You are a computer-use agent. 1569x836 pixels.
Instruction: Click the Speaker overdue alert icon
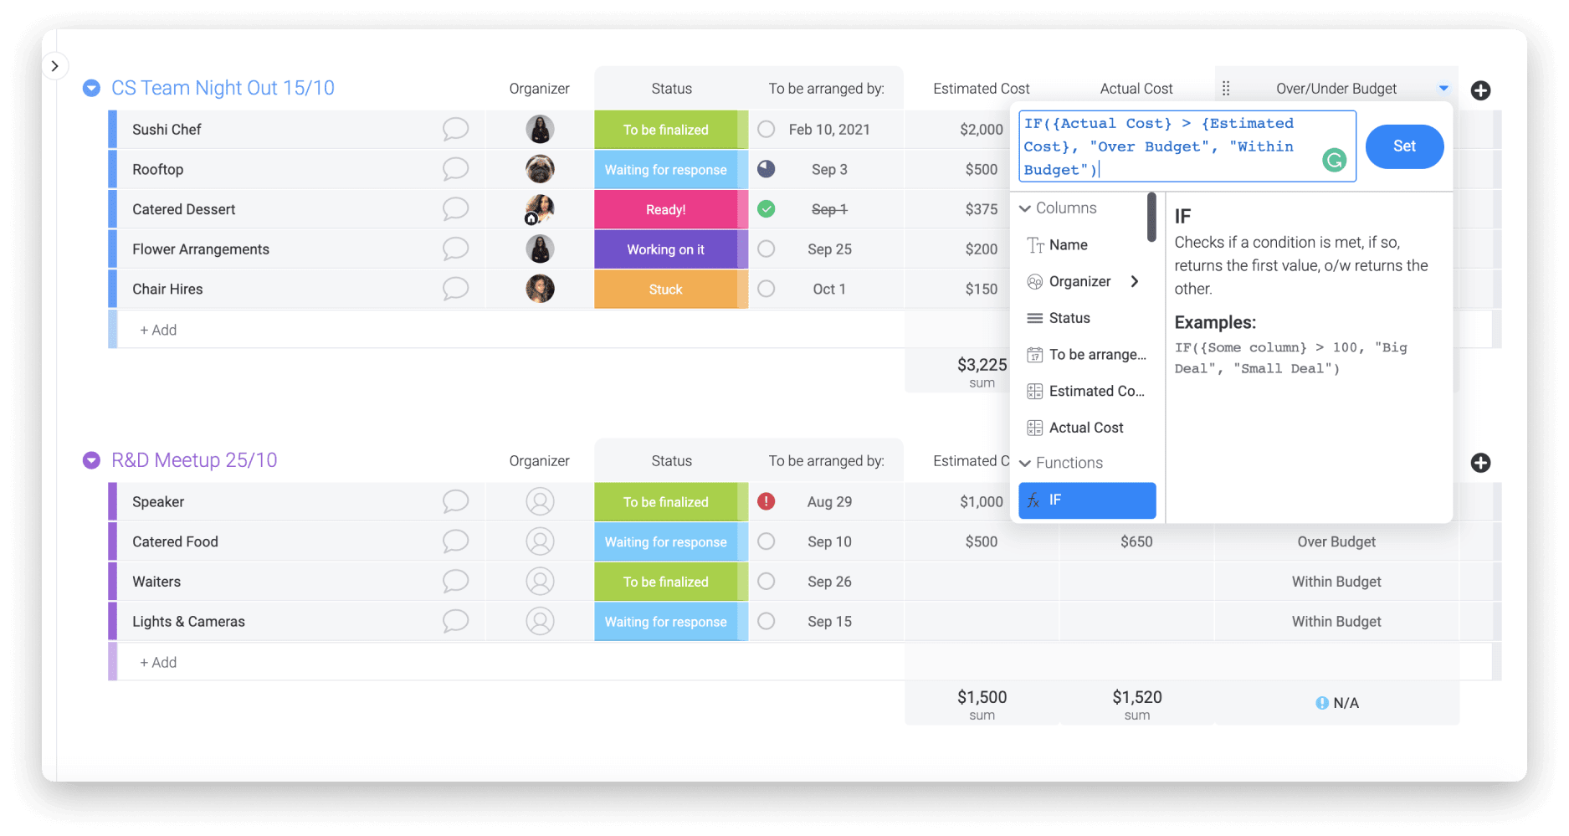pyautogui.click(x=766, y=501)
